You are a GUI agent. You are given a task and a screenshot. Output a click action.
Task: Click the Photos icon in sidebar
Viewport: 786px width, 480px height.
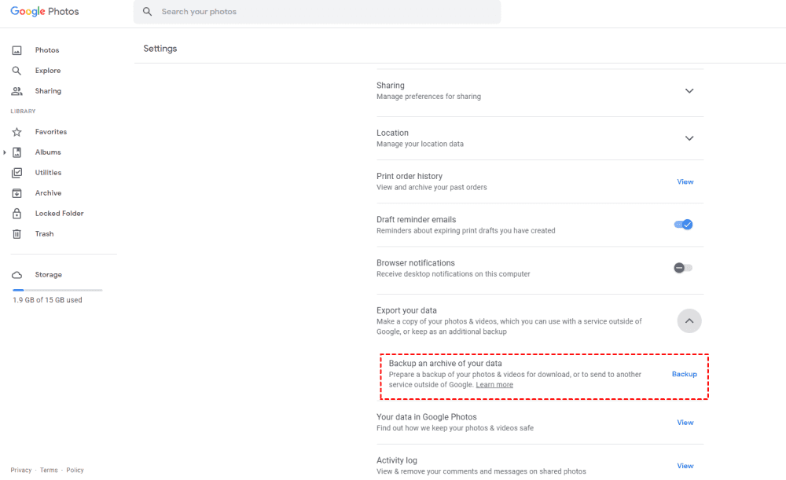point(17,50)
